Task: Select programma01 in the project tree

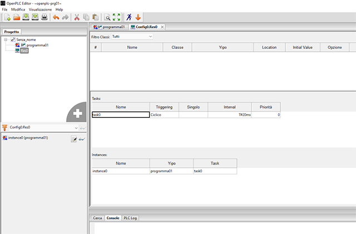Action: pos(38,45)
